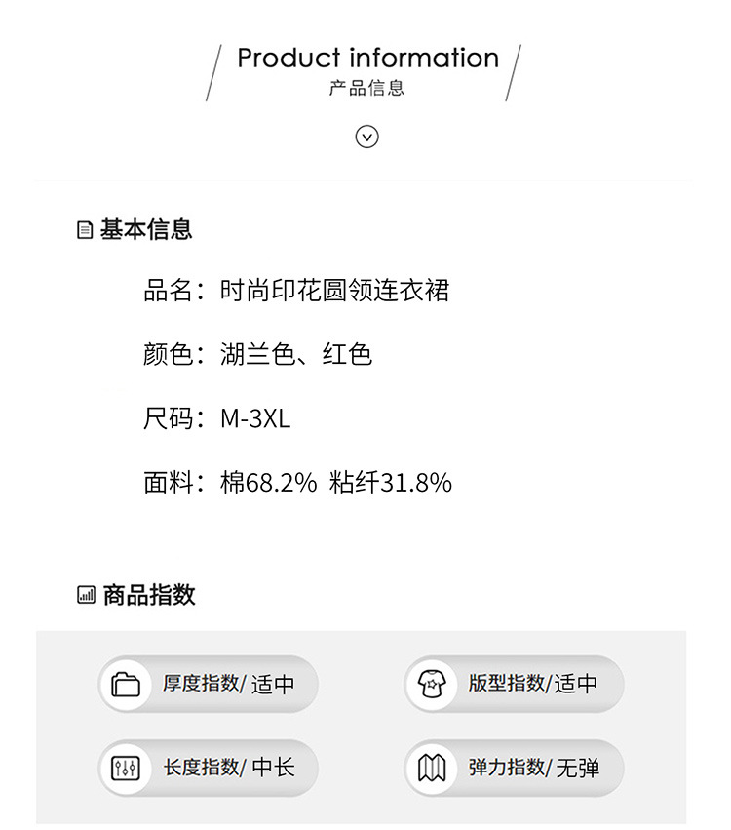Click the fabric text 棉68.2%
The height and width of the screenshot is (830, 731).
coord(269,482)
